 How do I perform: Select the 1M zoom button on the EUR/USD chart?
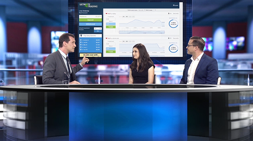pos(123,41)
